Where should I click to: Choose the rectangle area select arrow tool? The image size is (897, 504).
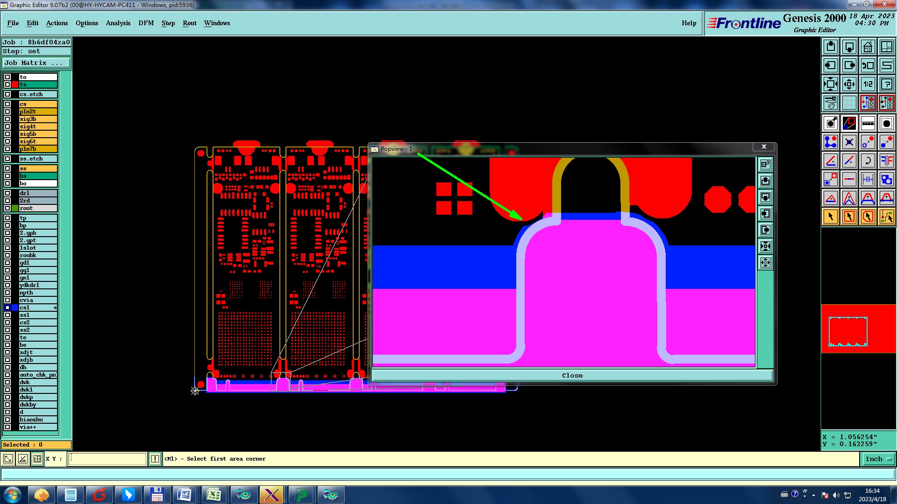click(x=849, y=217)
